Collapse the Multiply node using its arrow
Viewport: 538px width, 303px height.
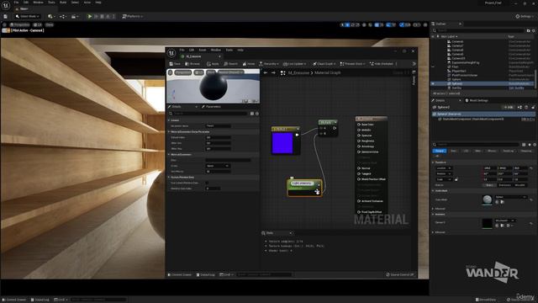coord(335,122)
